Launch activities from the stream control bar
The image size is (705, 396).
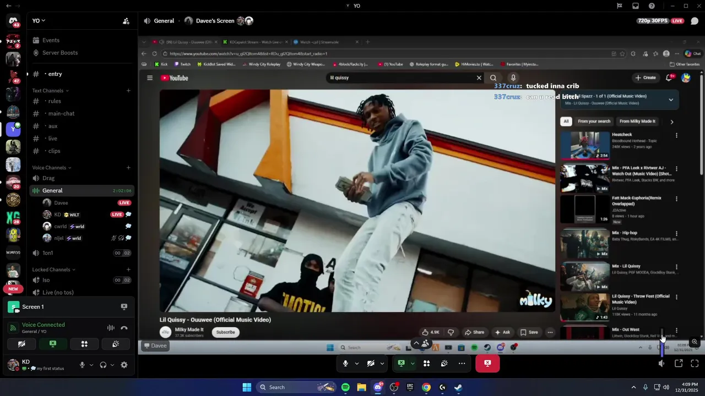coord(426,364)
